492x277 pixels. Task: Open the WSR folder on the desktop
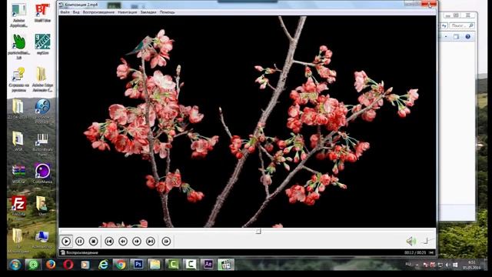(x=18, y=141)
